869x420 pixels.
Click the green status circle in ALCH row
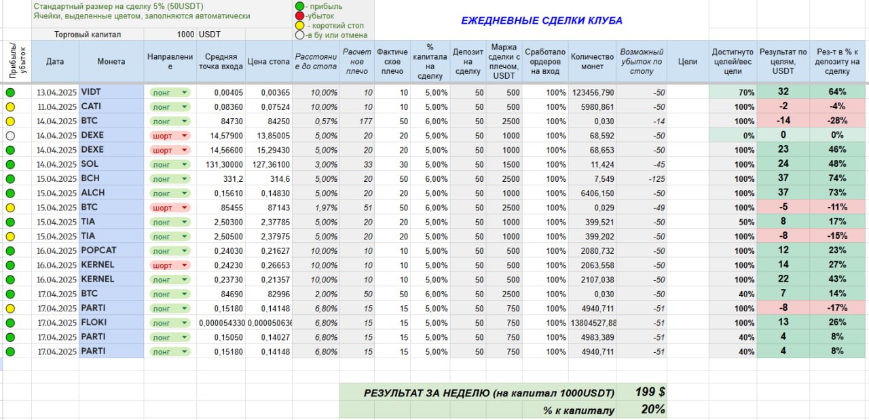[x=10, y=193]
